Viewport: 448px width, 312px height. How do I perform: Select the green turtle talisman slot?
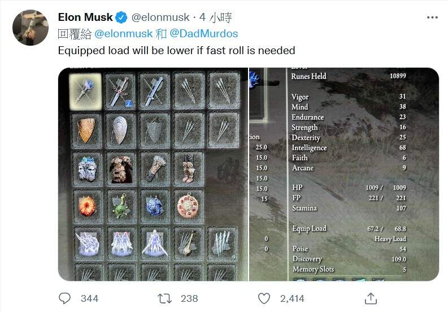tap(120, 205)
